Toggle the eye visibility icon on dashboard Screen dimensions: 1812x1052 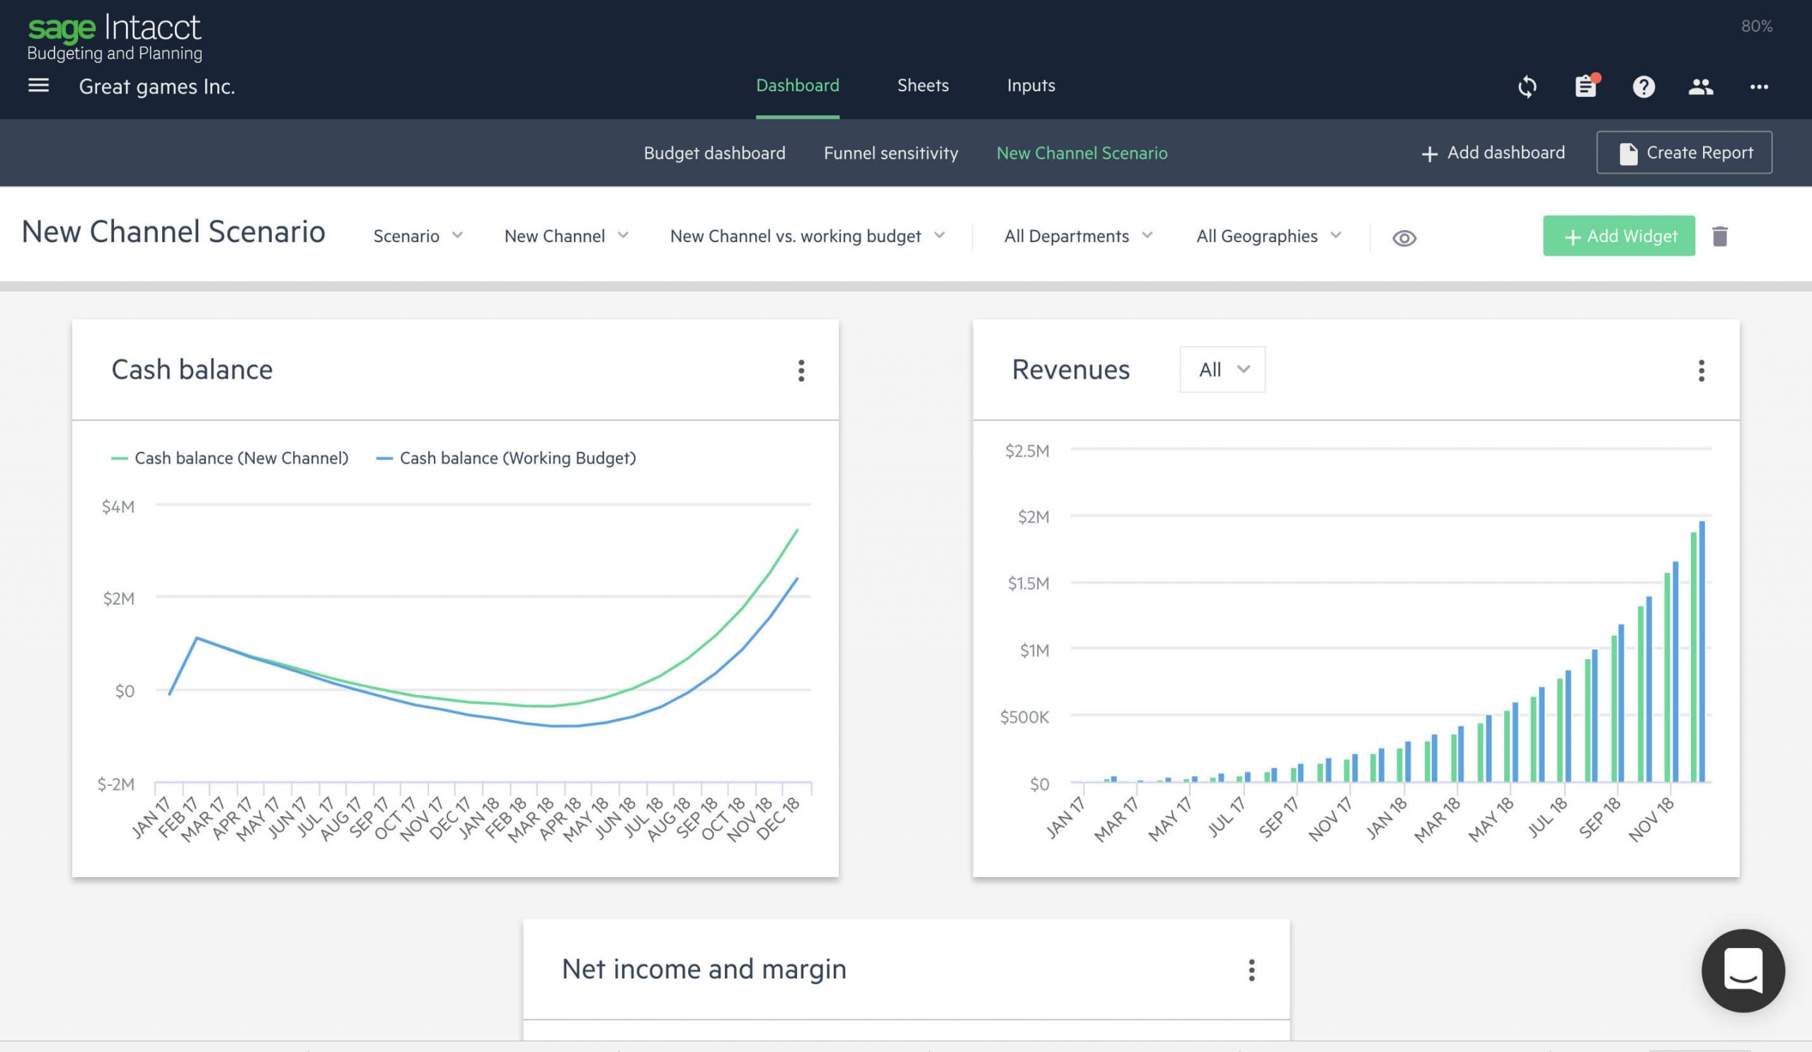[x=1404, y=236]
